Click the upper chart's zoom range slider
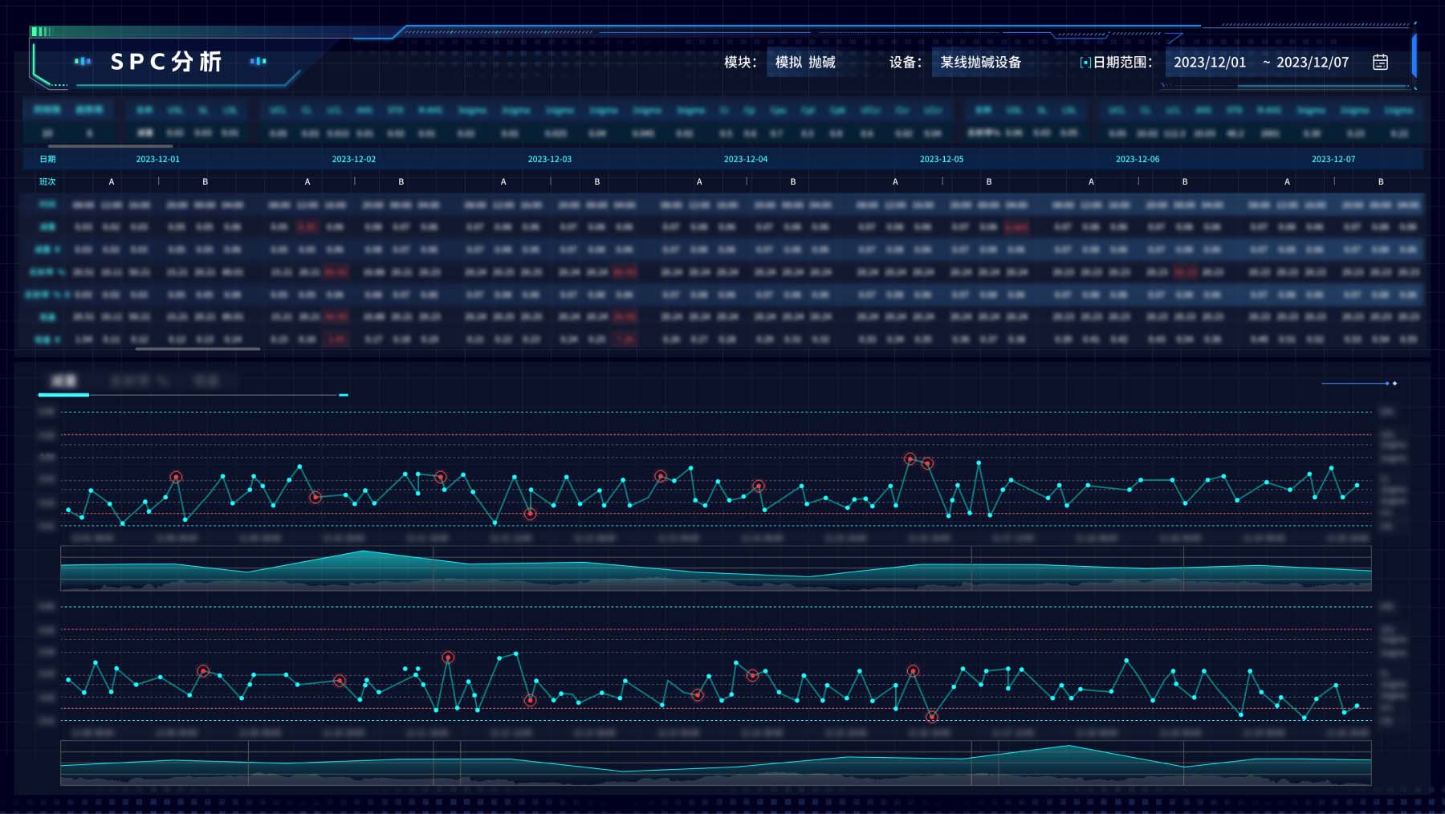This screenshot has height=814, width=1445. (x=715, y=568)
